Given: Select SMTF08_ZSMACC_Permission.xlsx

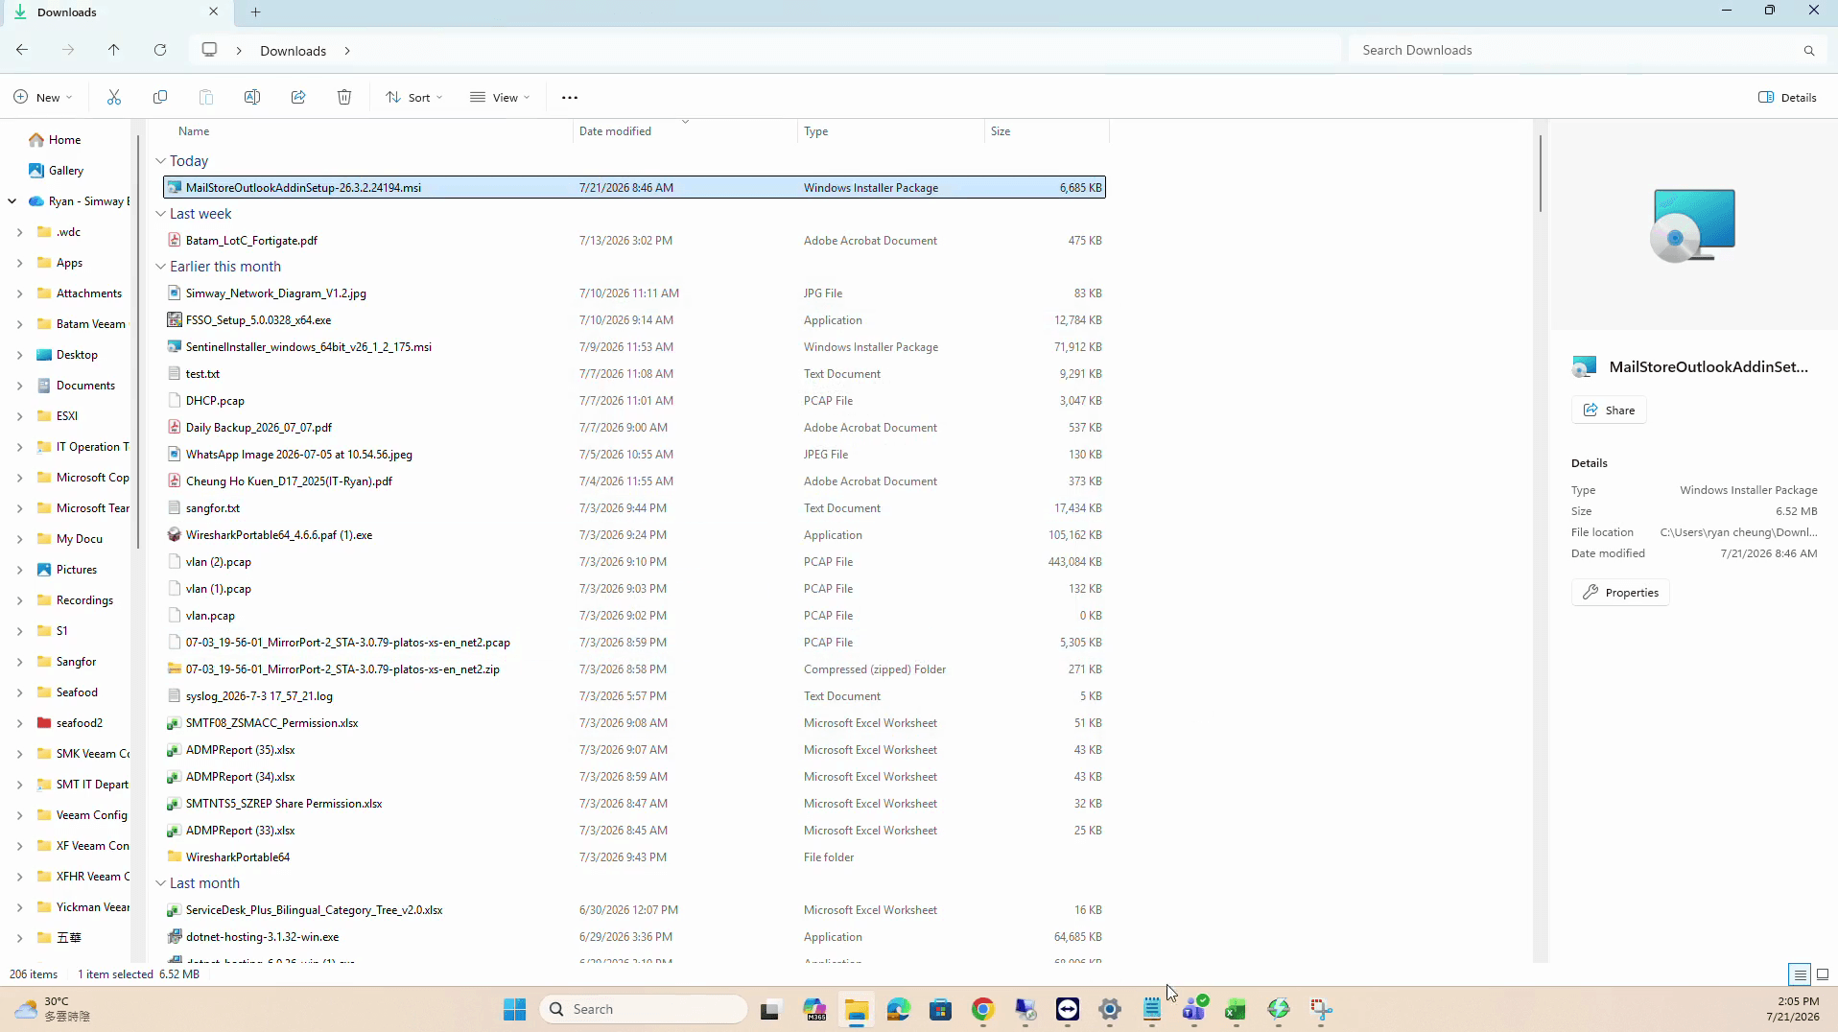Looking at the screenshot, I should pyautogui.click(x=634, y=723).
